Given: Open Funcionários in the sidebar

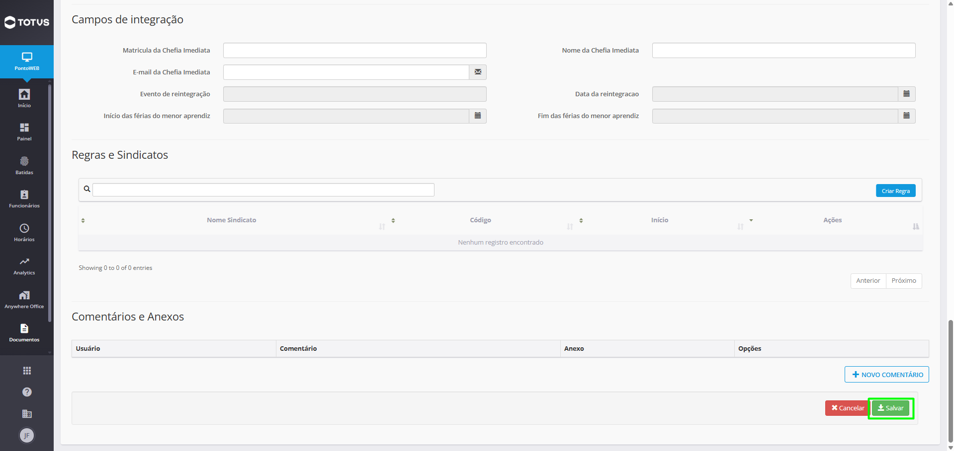Looking at the screenshot, I should tap(24, 198).
